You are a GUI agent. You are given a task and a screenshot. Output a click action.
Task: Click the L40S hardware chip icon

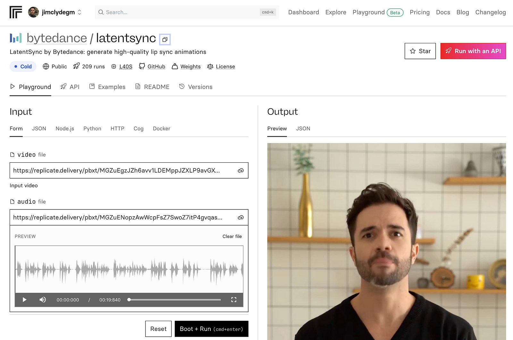pos(114,66)
